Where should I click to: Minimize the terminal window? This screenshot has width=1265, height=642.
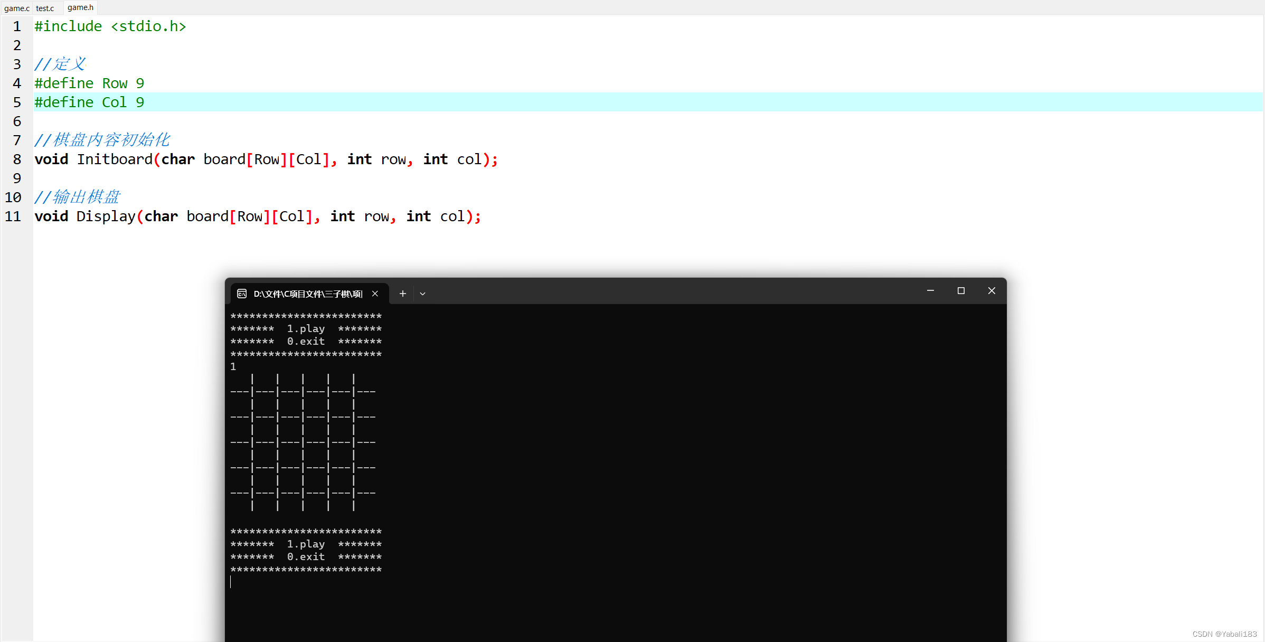930,290
